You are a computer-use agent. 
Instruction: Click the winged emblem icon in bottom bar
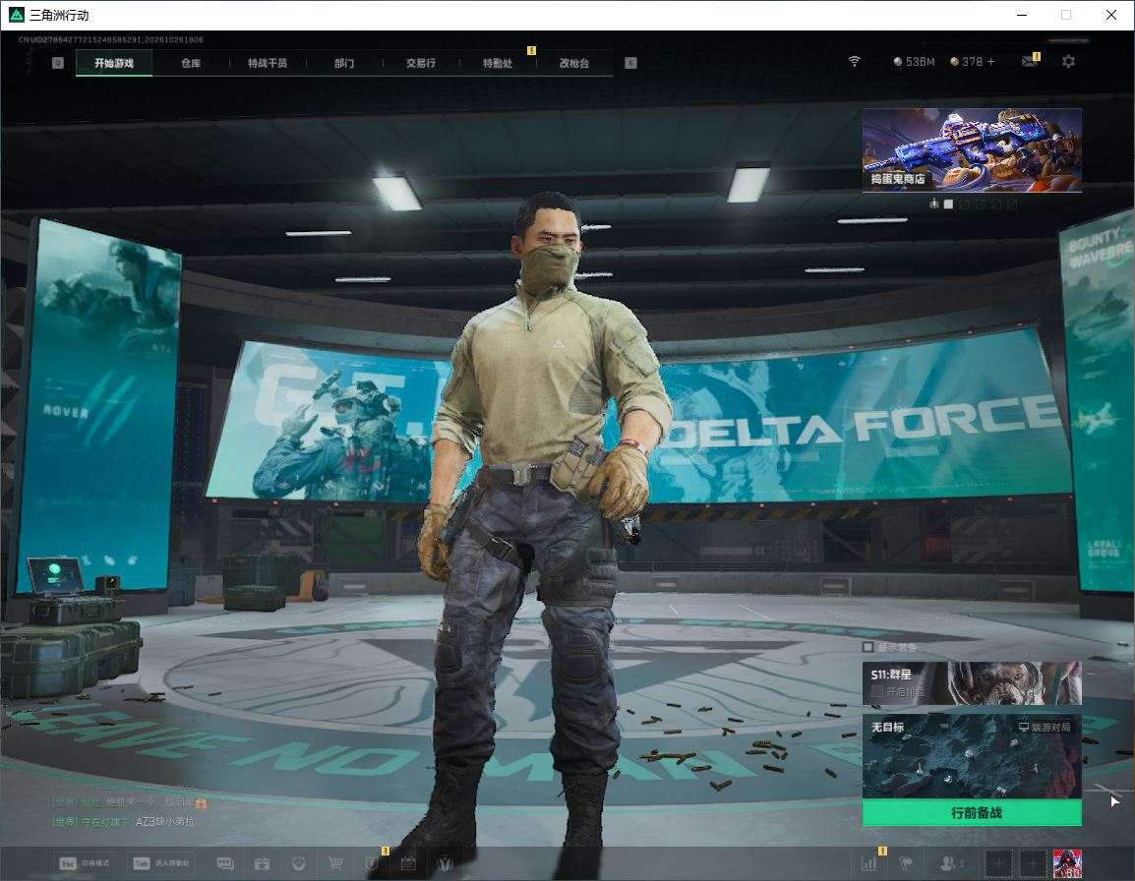point(446,863)
